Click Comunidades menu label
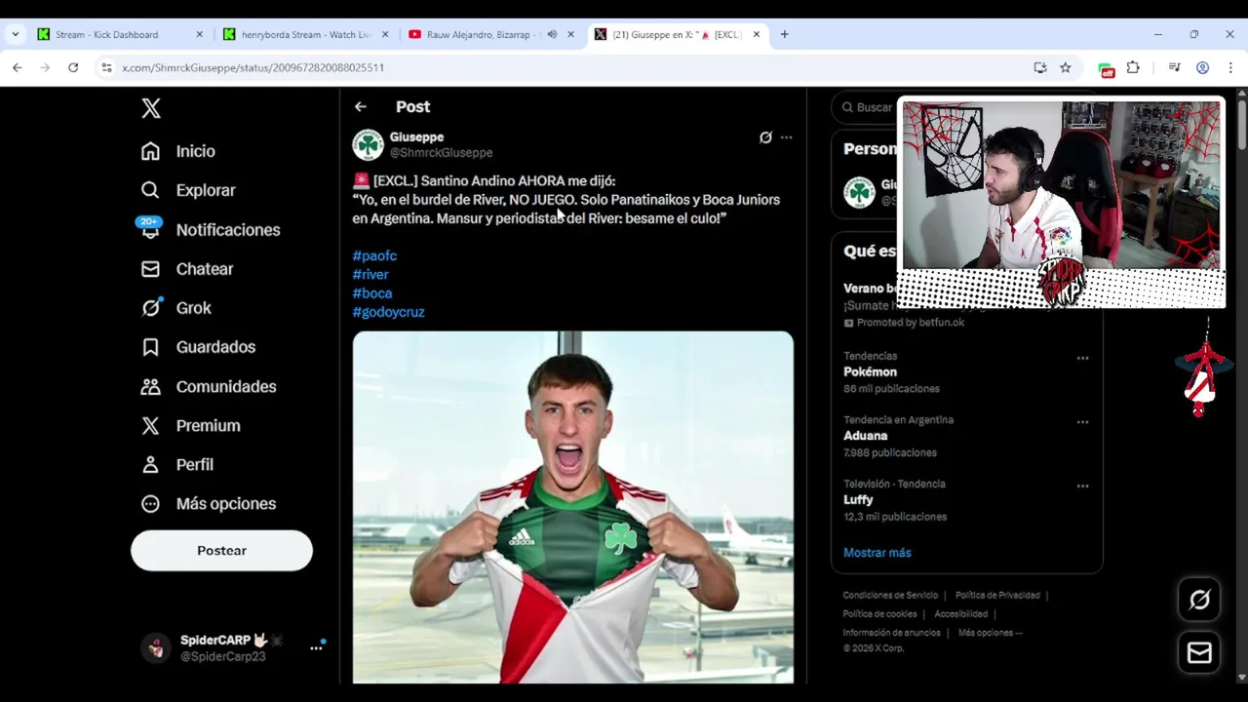This screenshot has width=1248, height=702. [226, 387]
